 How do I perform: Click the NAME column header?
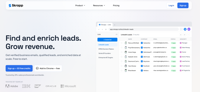point(130,39)
